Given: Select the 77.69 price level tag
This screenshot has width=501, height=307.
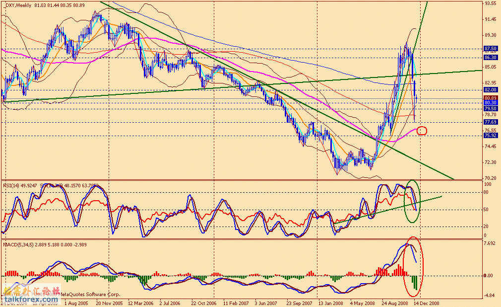Looking at the screenshot, I should pos(491,122).
